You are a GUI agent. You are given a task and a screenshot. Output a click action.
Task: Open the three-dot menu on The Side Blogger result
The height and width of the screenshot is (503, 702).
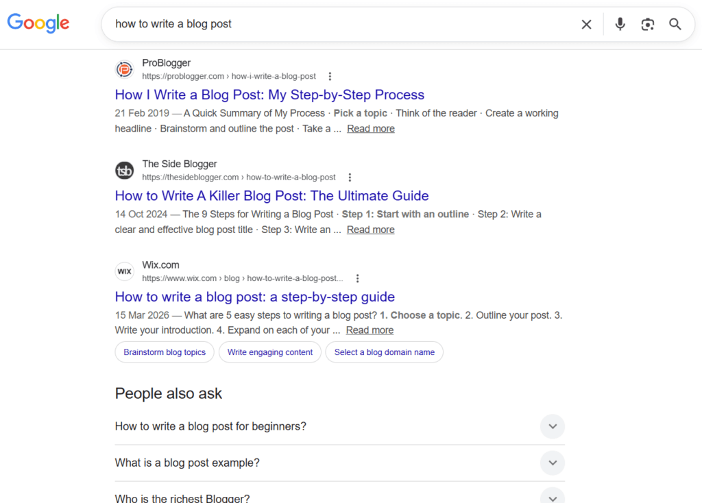tap(350, 177)
